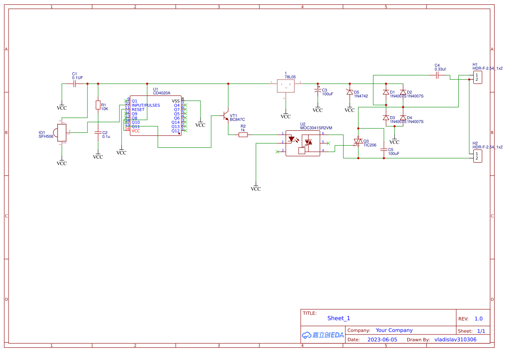
Task: Select header connector H1 symbol
Action: coord(477,77)
